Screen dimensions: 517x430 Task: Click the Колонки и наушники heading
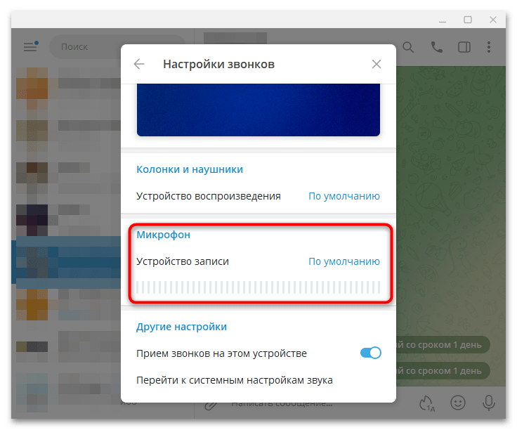[x=190, y=169]
